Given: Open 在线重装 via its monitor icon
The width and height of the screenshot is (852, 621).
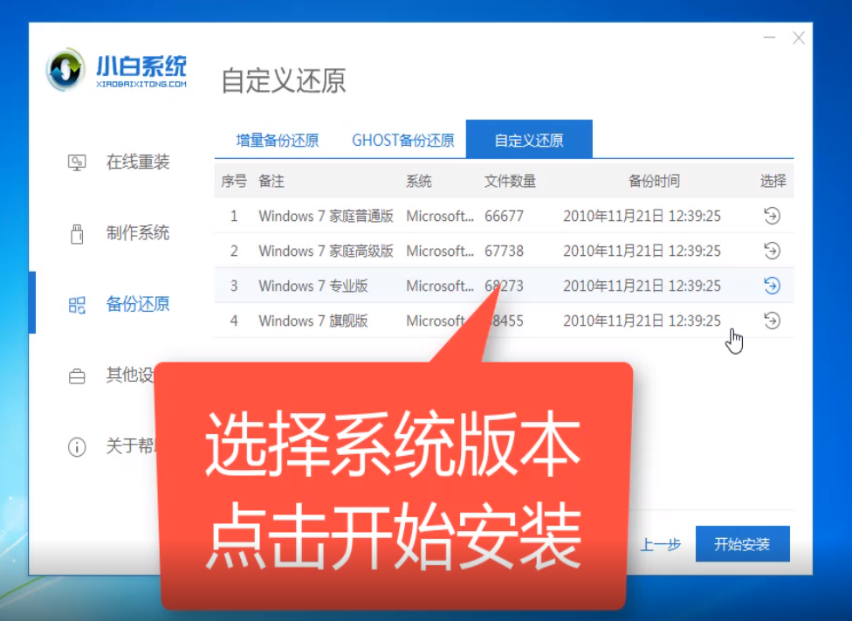Looking at the screenshot, I should point(77,162).
